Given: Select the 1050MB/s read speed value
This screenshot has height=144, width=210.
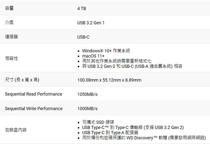Looking at the screenshot, I should point(87,94).
